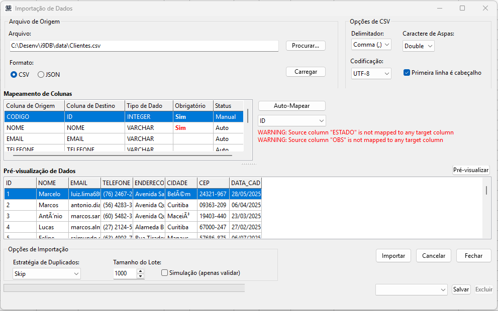Click the mapping table horizontal scrollbar
The height and width of the screenshot is (311, 498).
point(123,155)
